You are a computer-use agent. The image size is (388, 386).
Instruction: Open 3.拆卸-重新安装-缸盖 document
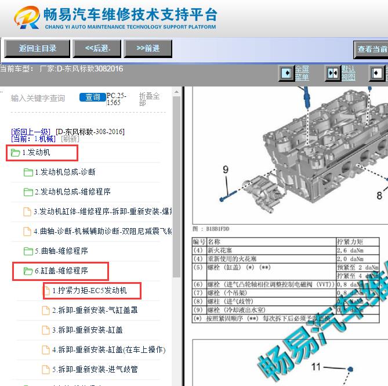tap(88, 330)
